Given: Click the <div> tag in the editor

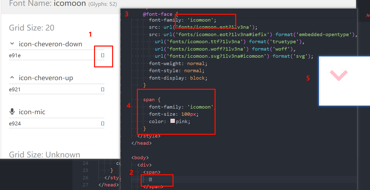Looking at the screenshot, I should (x=144, y=165).
